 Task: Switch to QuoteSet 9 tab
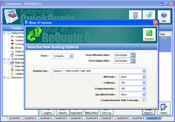pos(138,118)
